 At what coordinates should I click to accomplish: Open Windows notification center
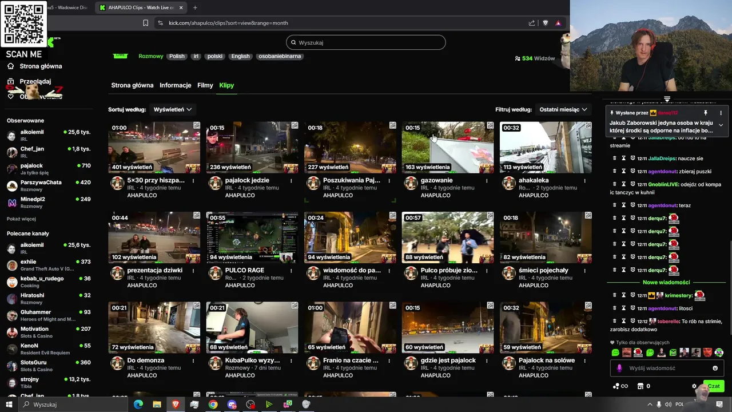pyautogui.click(x=719, y=405)
